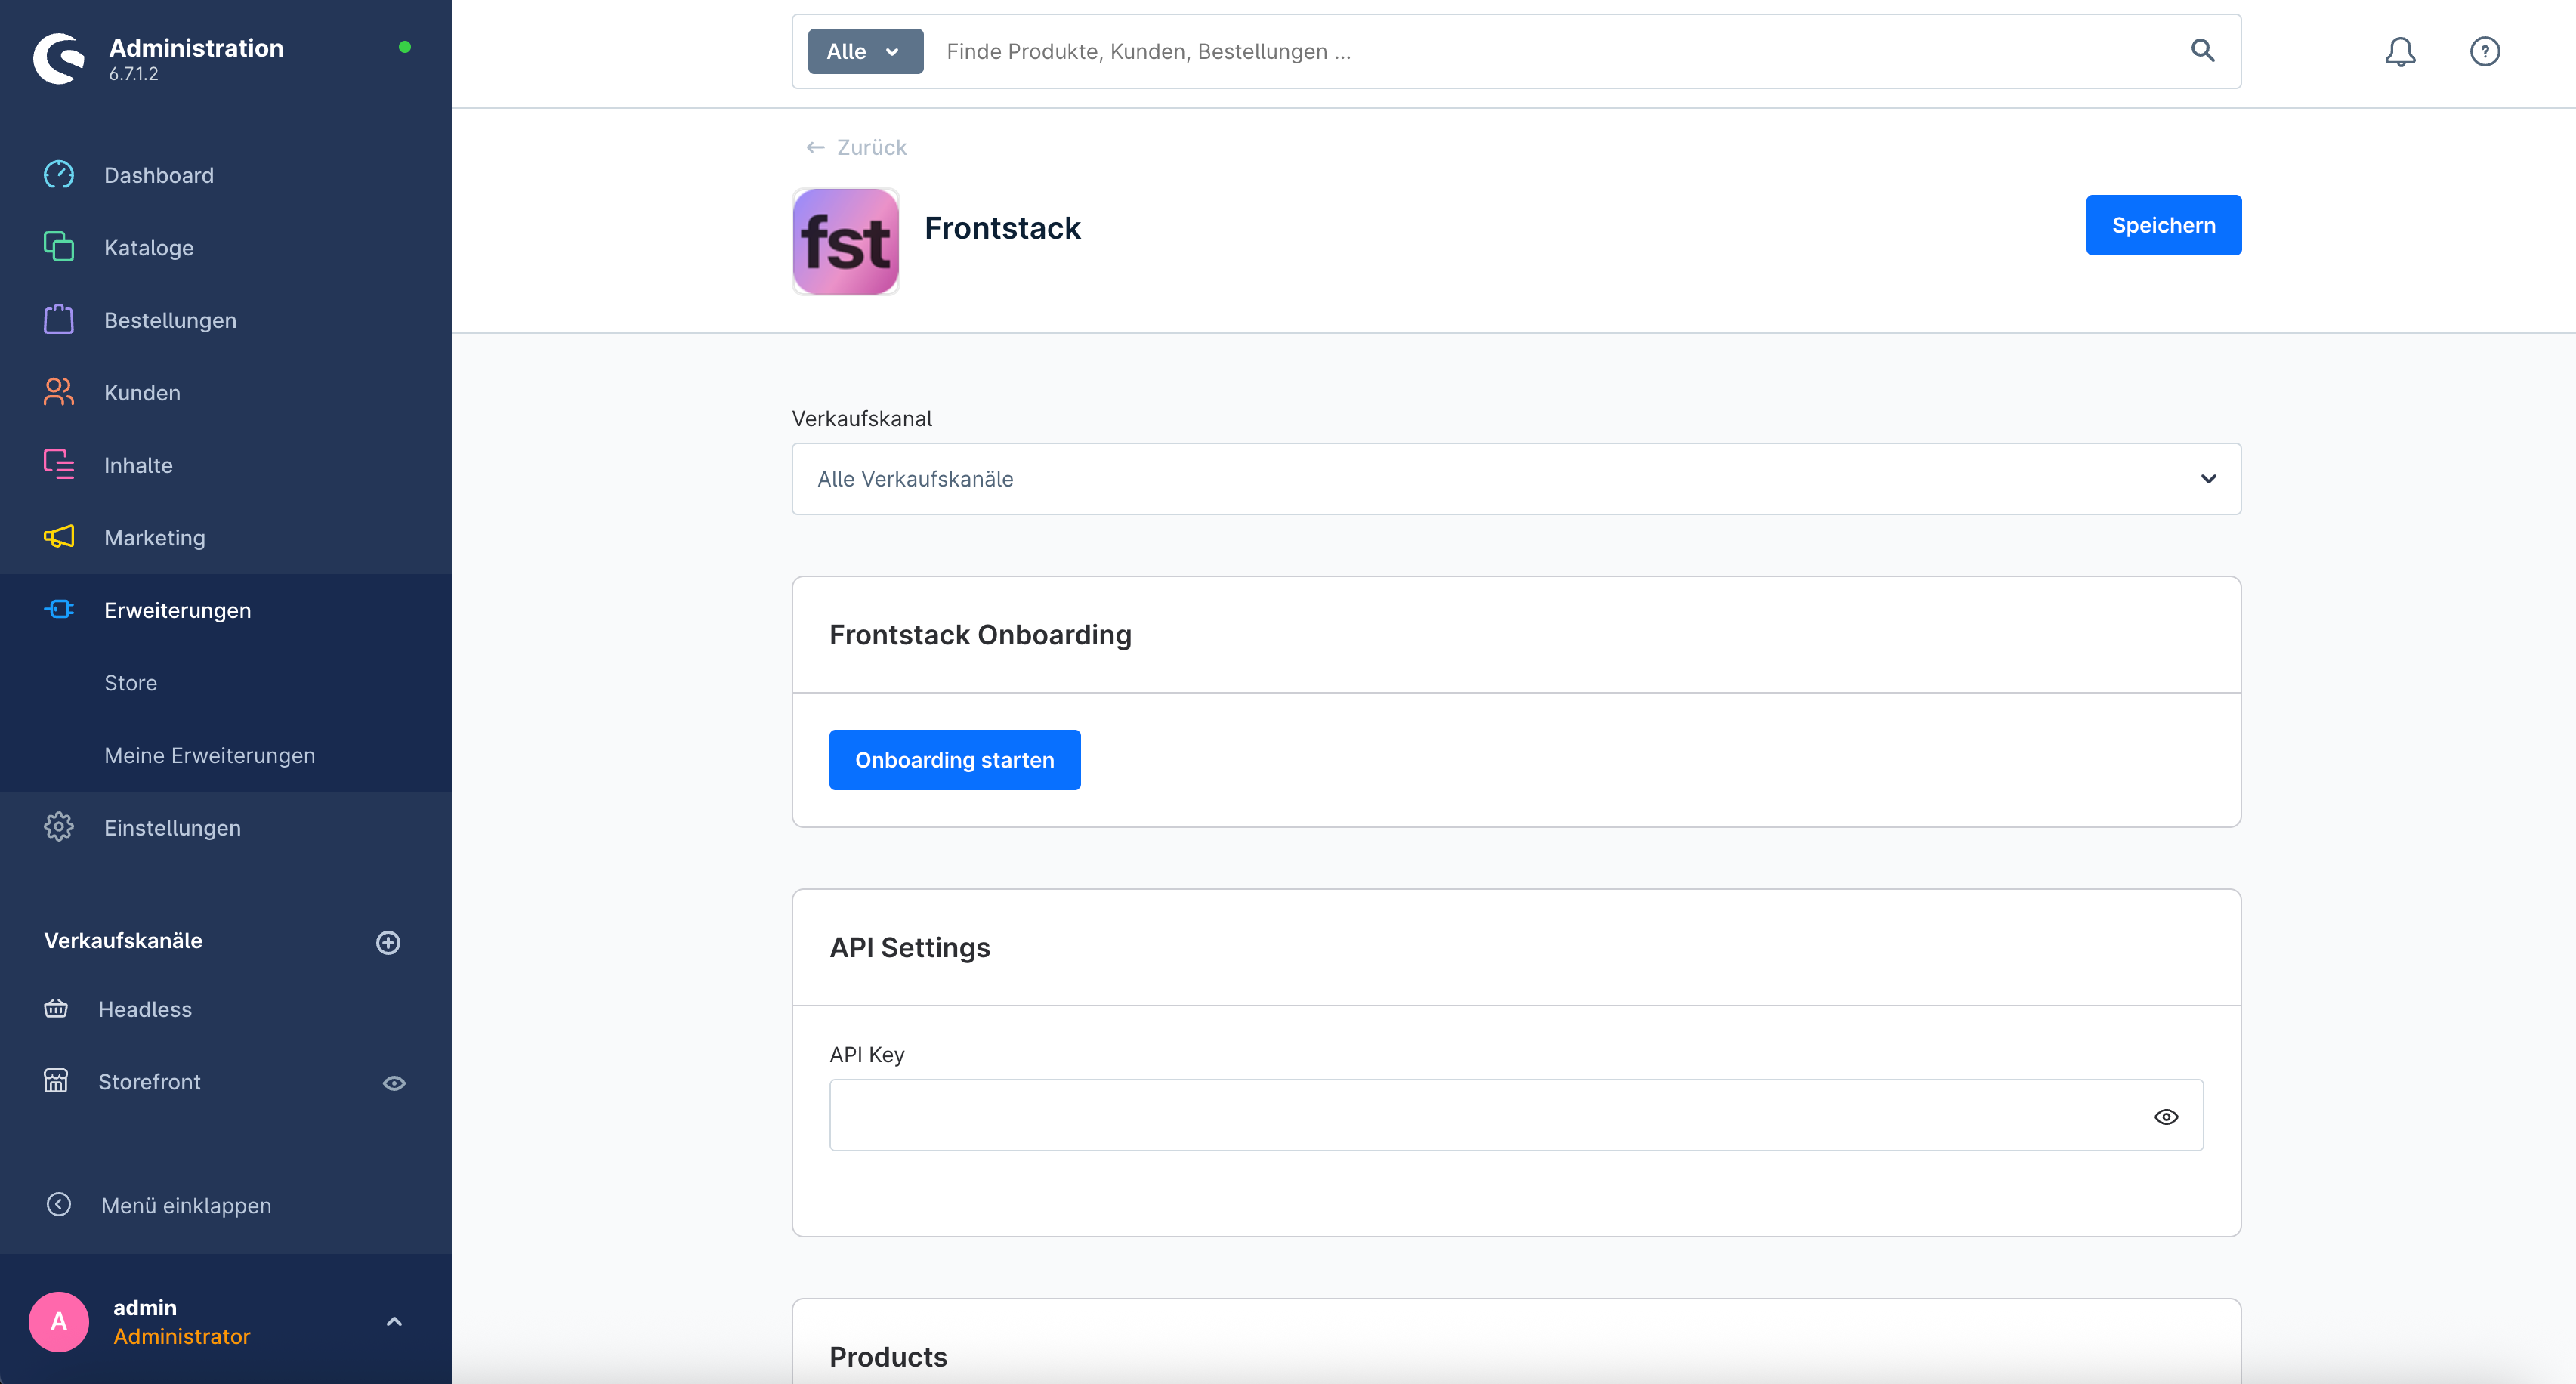Expand the admin user menu chevron
Screen dimensions: 2576x1384
coord(394,1321)
